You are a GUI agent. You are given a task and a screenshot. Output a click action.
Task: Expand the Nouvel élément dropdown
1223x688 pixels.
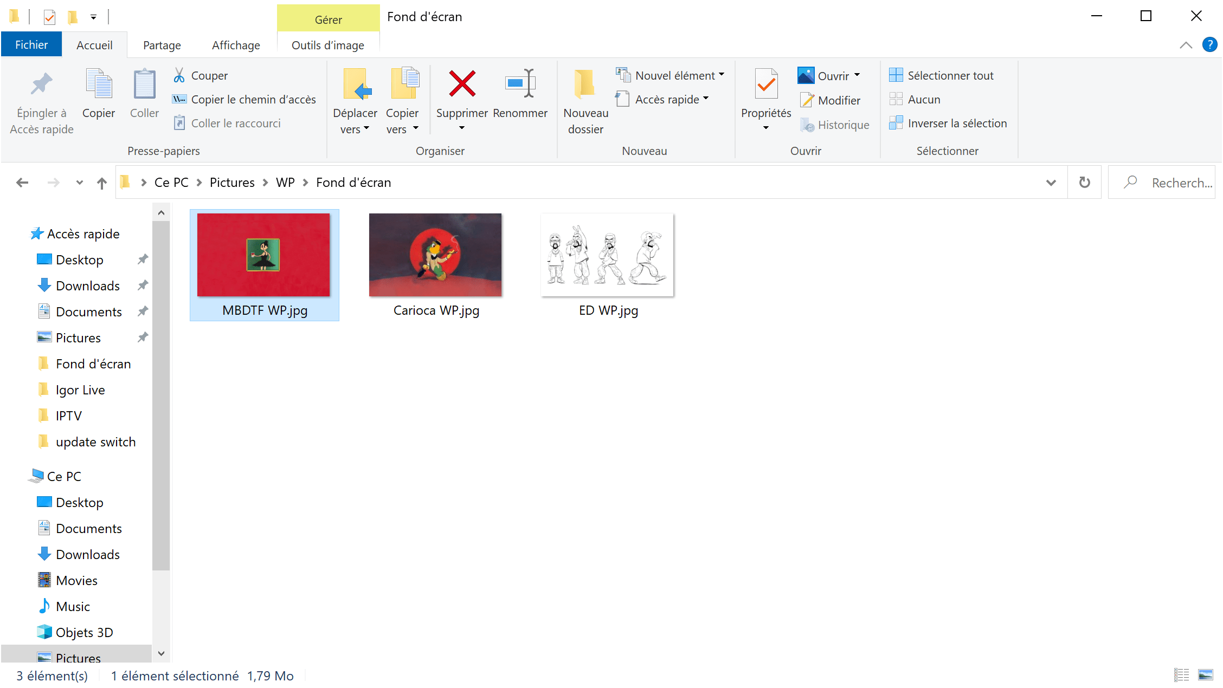coord(722,75)
